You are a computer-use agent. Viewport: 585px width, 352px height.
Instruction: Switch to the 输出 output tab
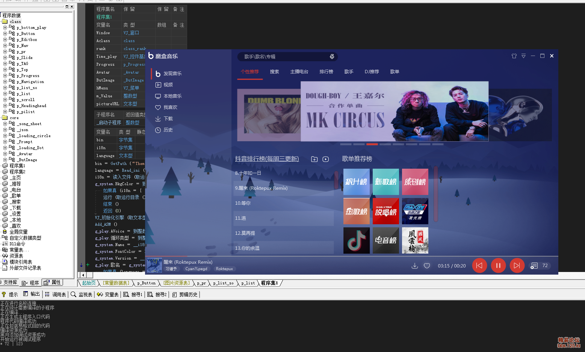point(31,294)
